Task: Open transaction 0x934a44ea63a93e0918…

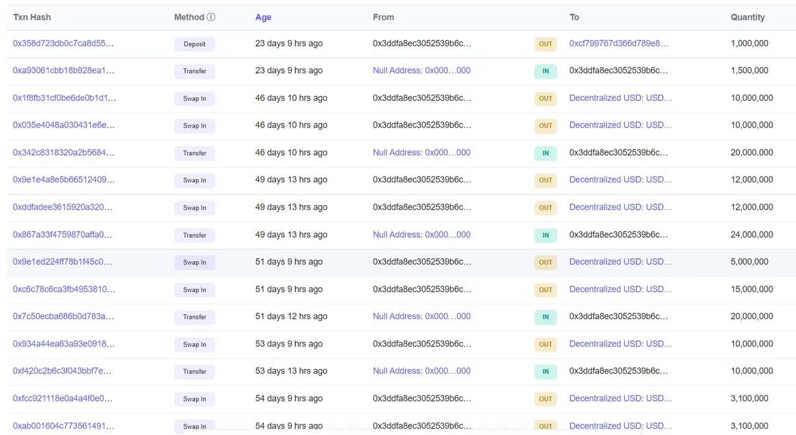Action: point(63,344)
